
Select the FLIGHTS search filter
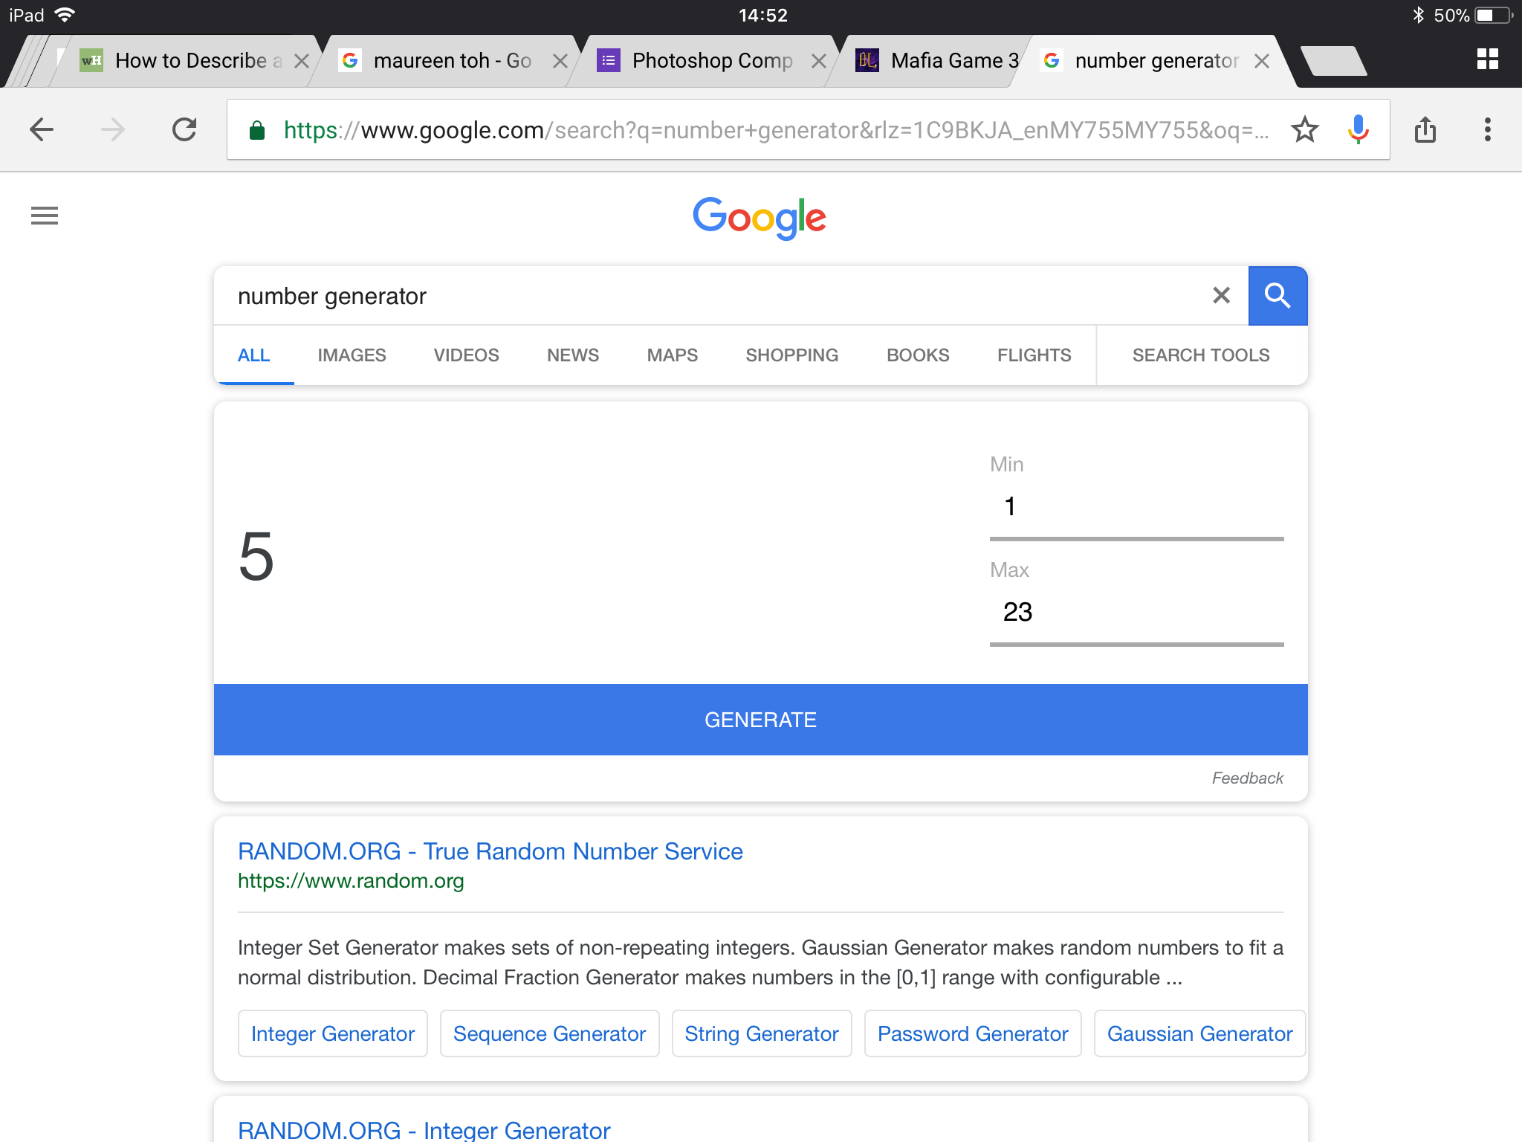tap(1034, 355)
